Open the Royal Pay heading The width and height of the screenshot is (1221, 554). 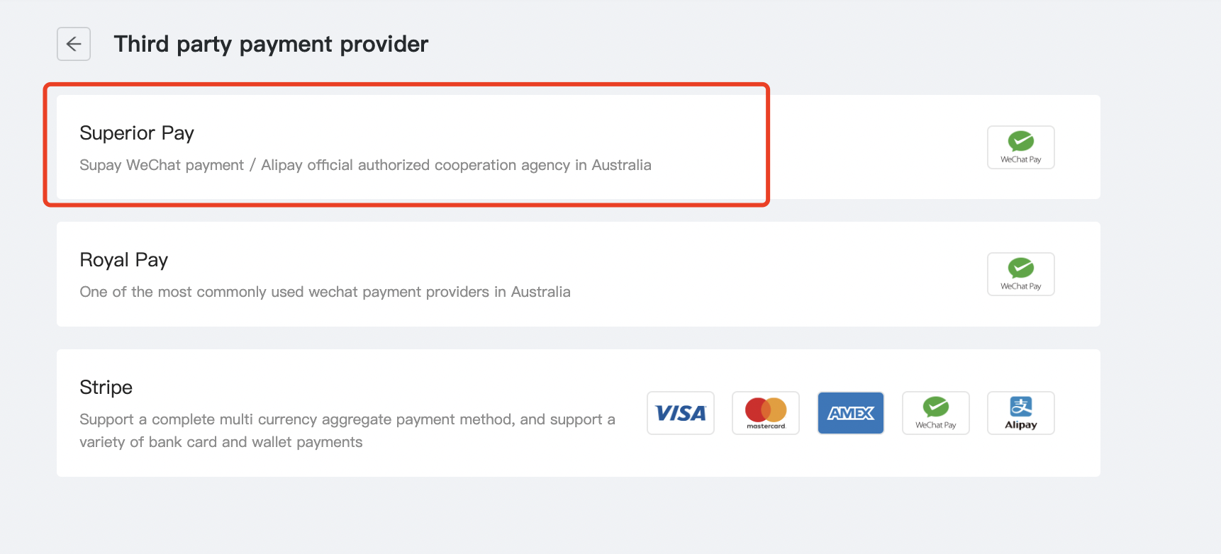124,260
